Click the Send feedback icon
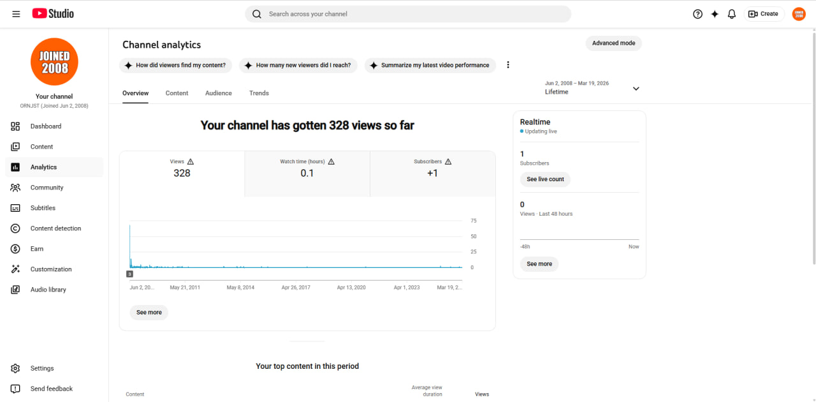This screenshot has width=816, height=402. tap(16, 389)
